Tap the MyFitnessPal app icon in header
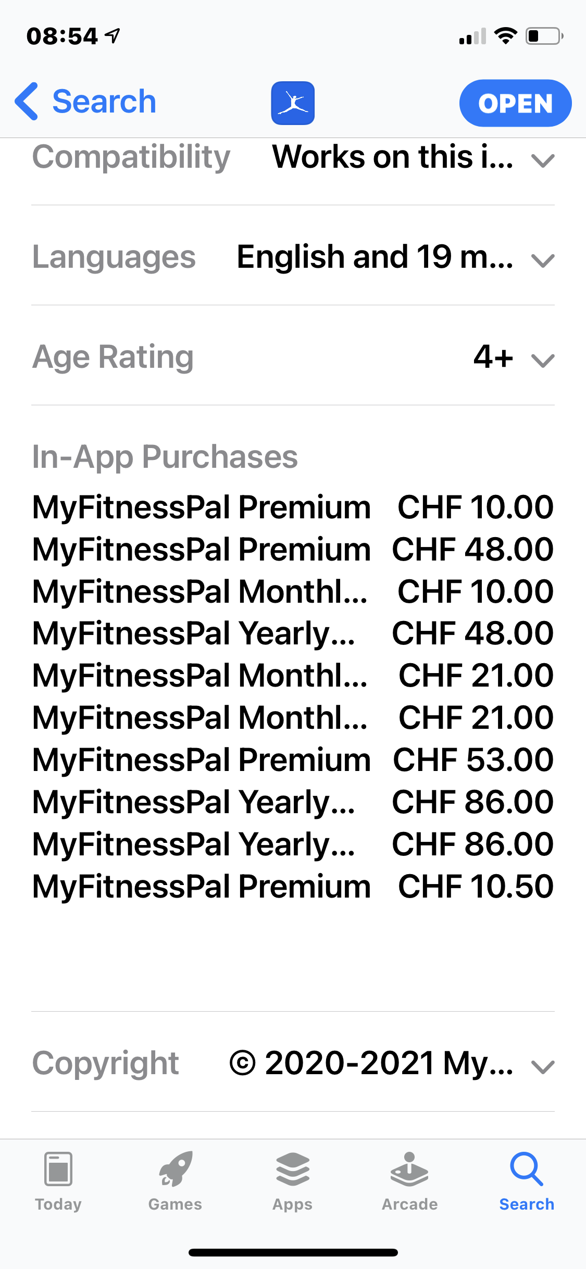The image size is (586, 1269). (293, 103)
